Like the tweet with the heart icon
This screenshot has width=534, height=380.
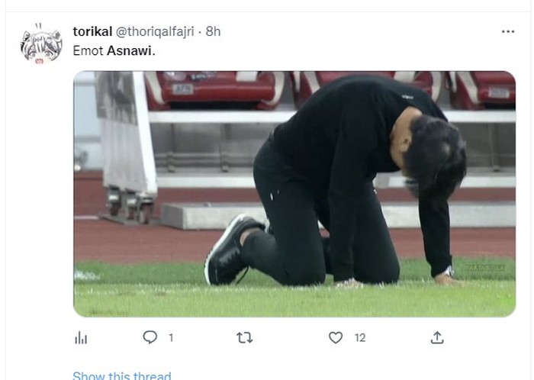pos(336,337)
